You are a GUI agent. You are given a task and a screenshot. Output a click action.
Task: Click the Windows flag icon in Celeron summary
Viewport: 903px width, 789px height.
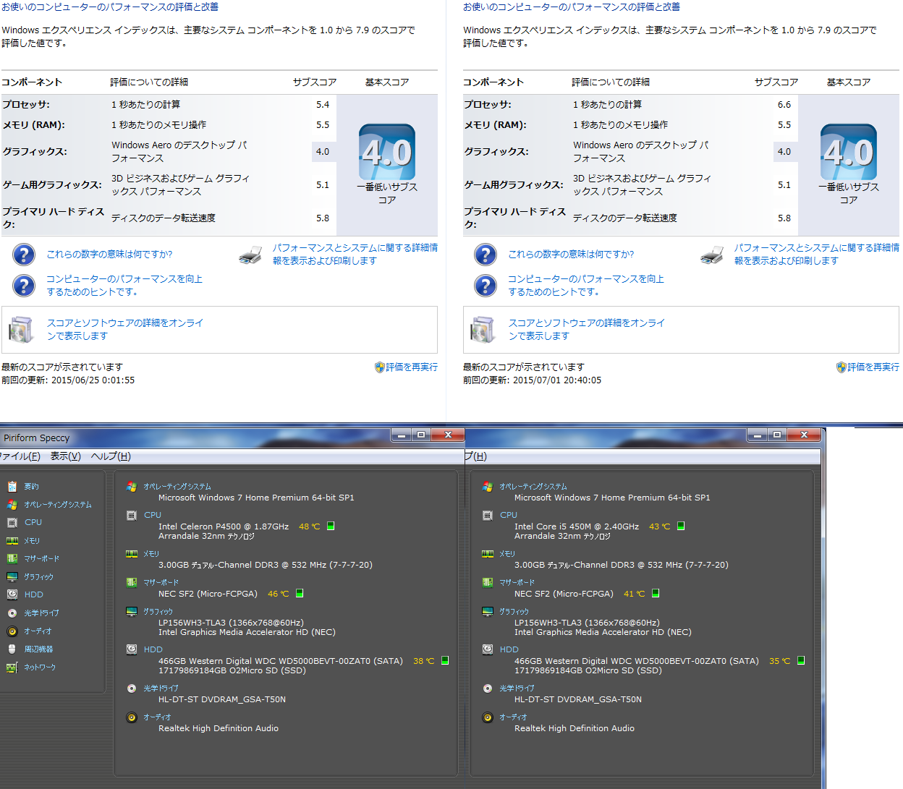[132, 487]
